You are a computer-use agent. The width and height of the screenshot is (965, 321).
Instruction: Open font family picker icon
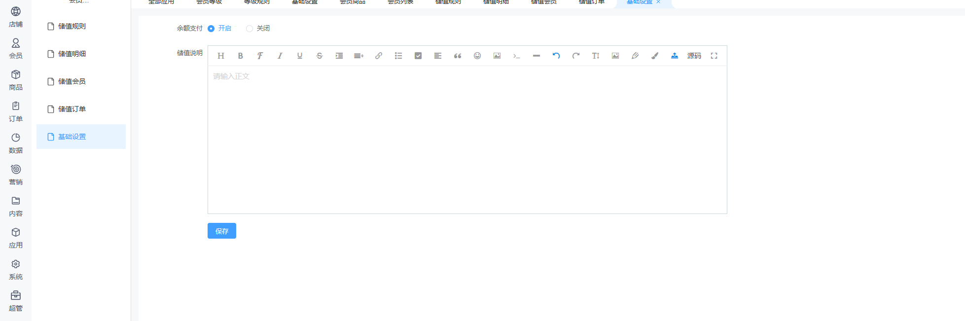click(x=260, y=56)
